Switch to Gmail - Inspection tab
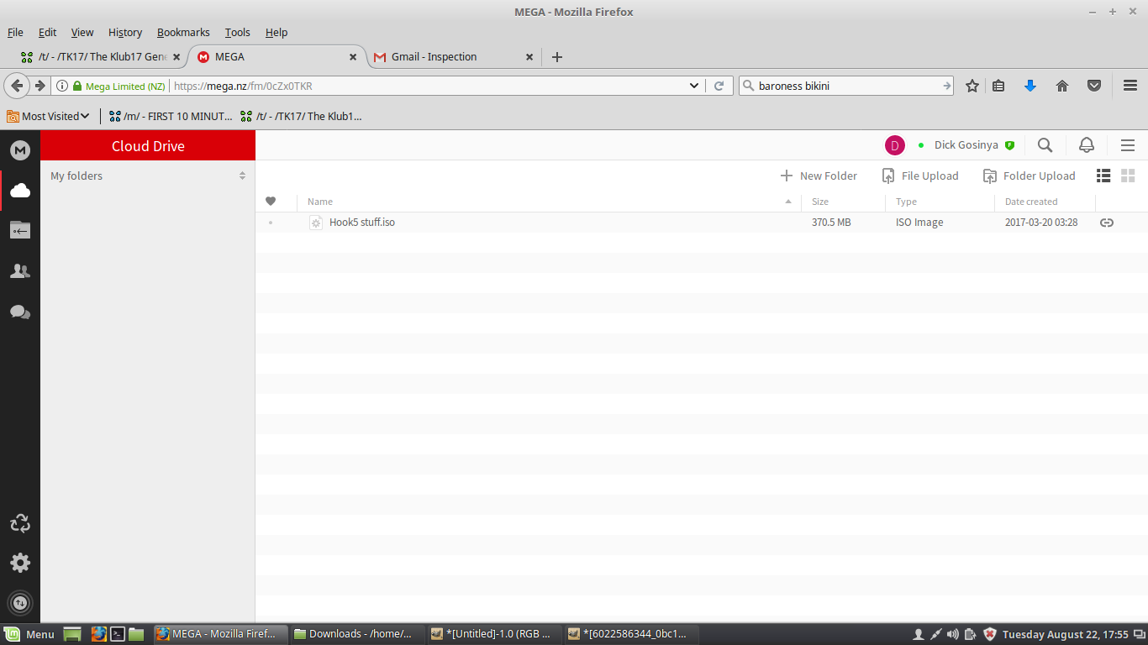1148x645 pixels. tap(454, 57)
